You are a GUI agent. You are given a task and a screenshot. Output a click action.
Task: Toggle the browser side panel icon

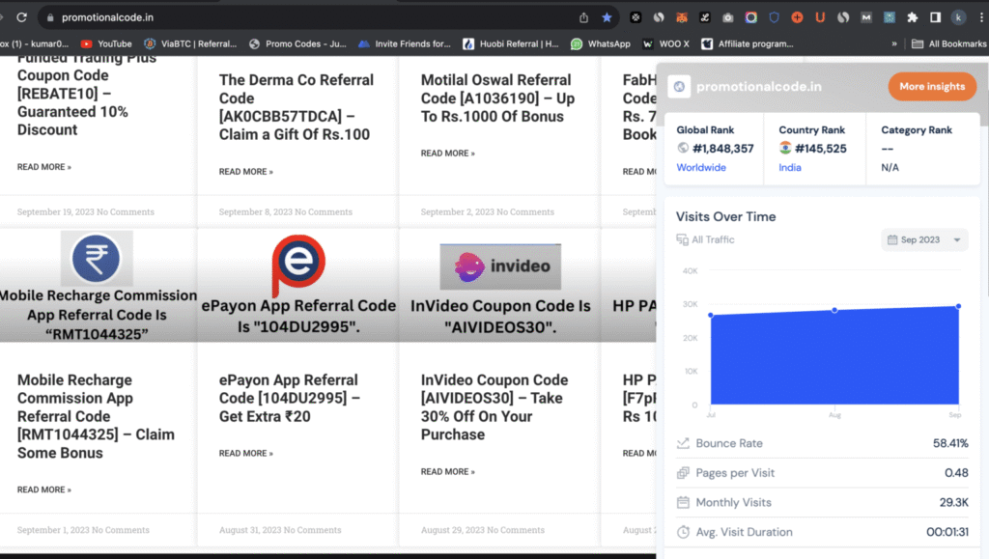935,17
